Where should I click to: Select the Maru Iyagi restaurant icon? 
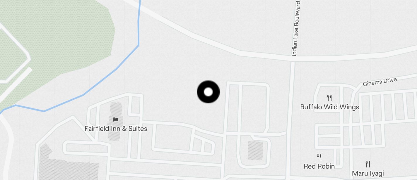368,164
